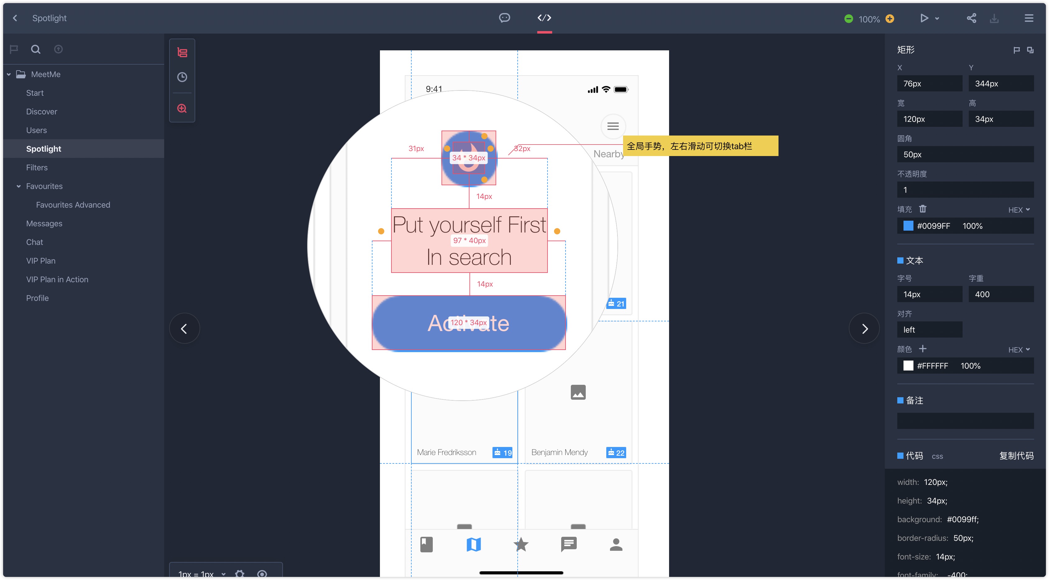Screen dimensions: 1049x580
Task: Go back using the top-left arrow
Action: click(x=15, y=18)
